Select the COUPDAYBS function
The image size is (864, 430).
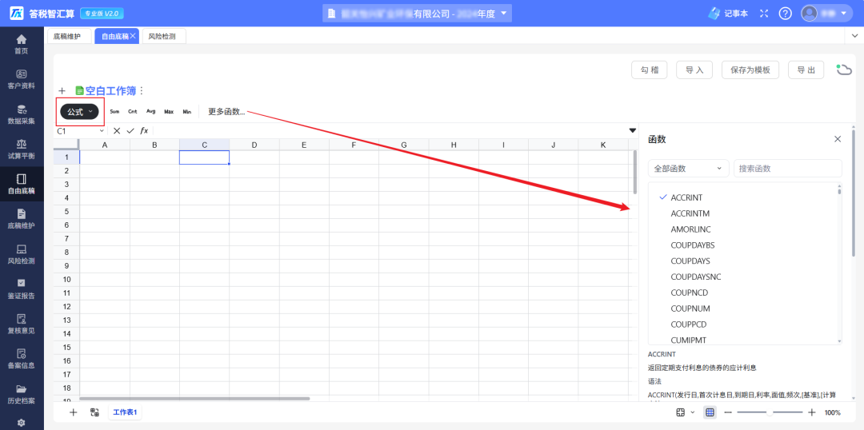pyautogui.click(x=693, y=245)
